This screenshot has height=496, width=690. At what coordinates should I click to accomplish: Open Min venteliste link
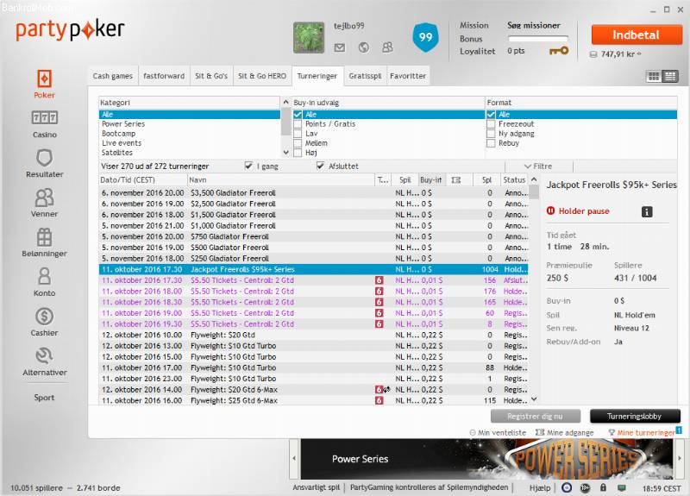tap(498, 433)
